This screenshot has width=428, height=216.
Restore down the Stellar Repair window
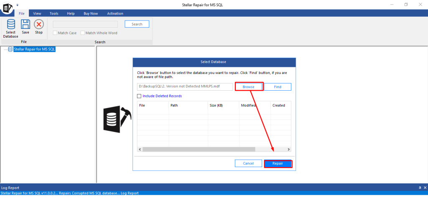[x=406, y=5]
